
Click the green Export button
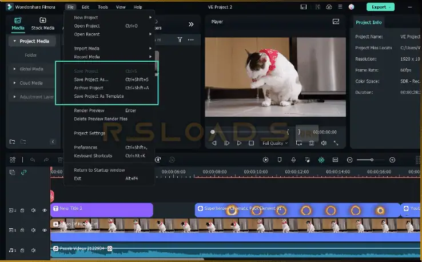379,7
